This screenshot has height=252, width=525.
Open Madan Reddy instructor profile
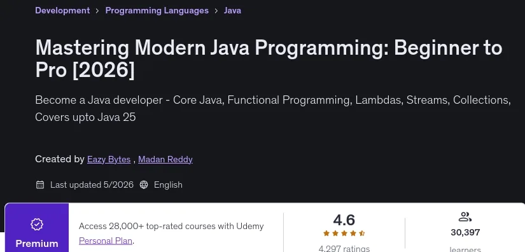tap(165, 159)
